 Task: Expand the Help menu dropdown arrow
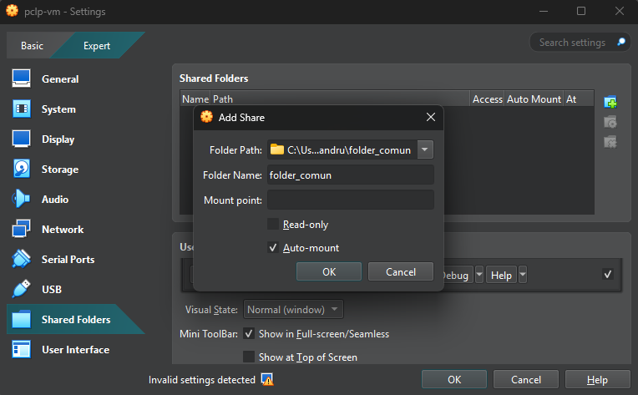point(523,275)
